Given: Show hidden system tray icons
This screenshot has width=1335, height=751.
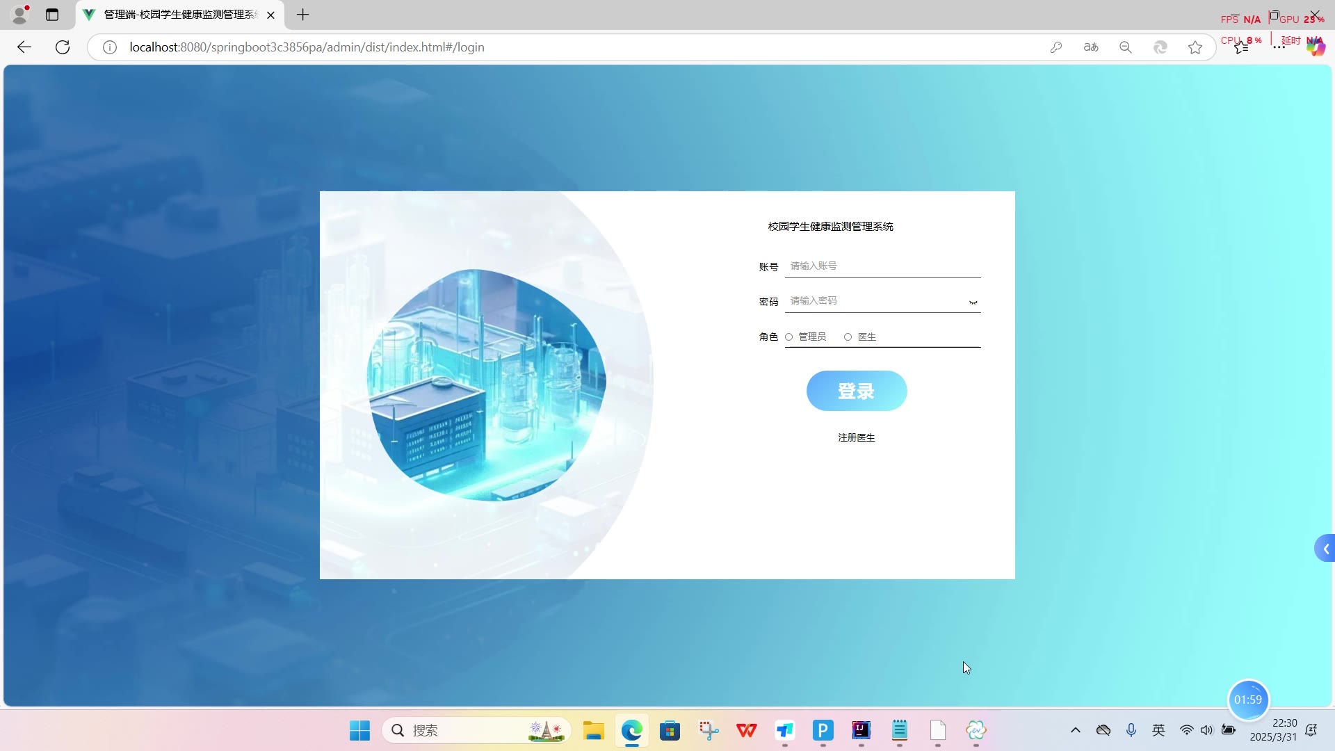Looking at the screenshot, I should [x=1075, y=730].
